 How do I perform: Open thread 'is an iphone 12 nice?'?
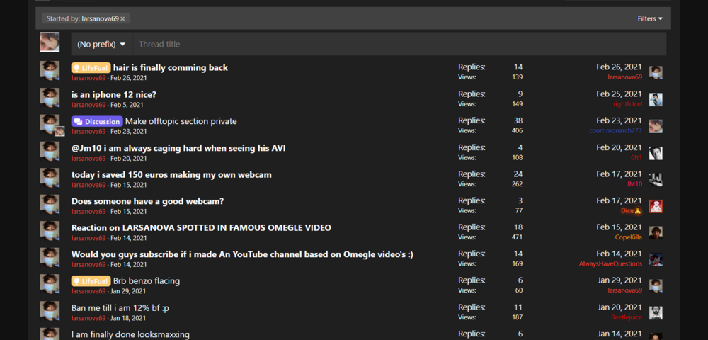(x=113, y=94)
